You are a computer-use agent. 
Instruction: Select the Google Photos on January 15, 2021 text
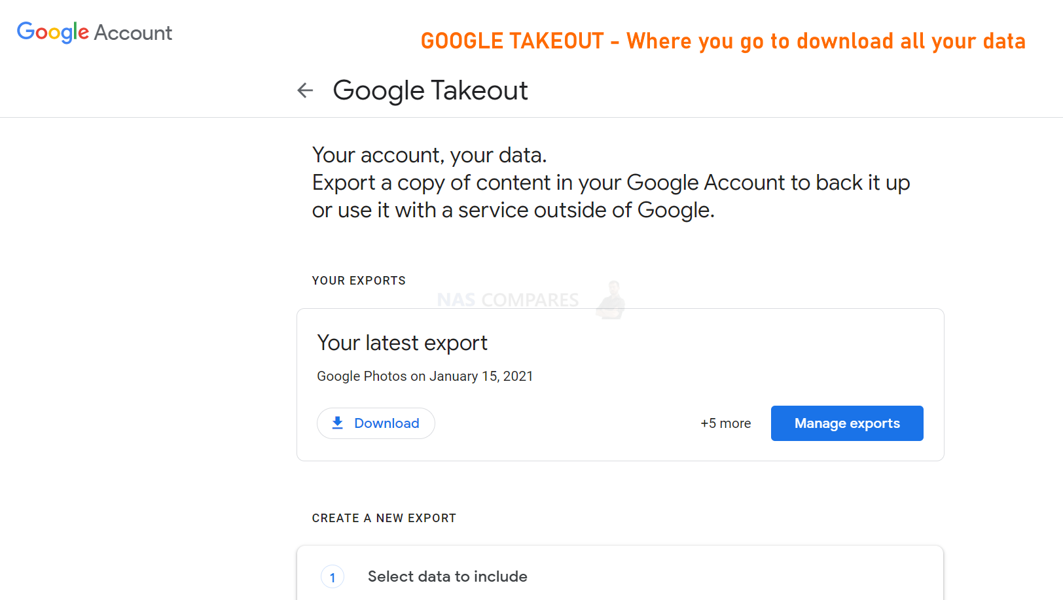click(x=425, y=376)
